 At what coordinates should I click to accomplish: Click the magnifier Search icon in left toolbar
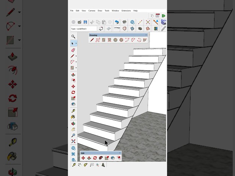(x=73, y=36)
